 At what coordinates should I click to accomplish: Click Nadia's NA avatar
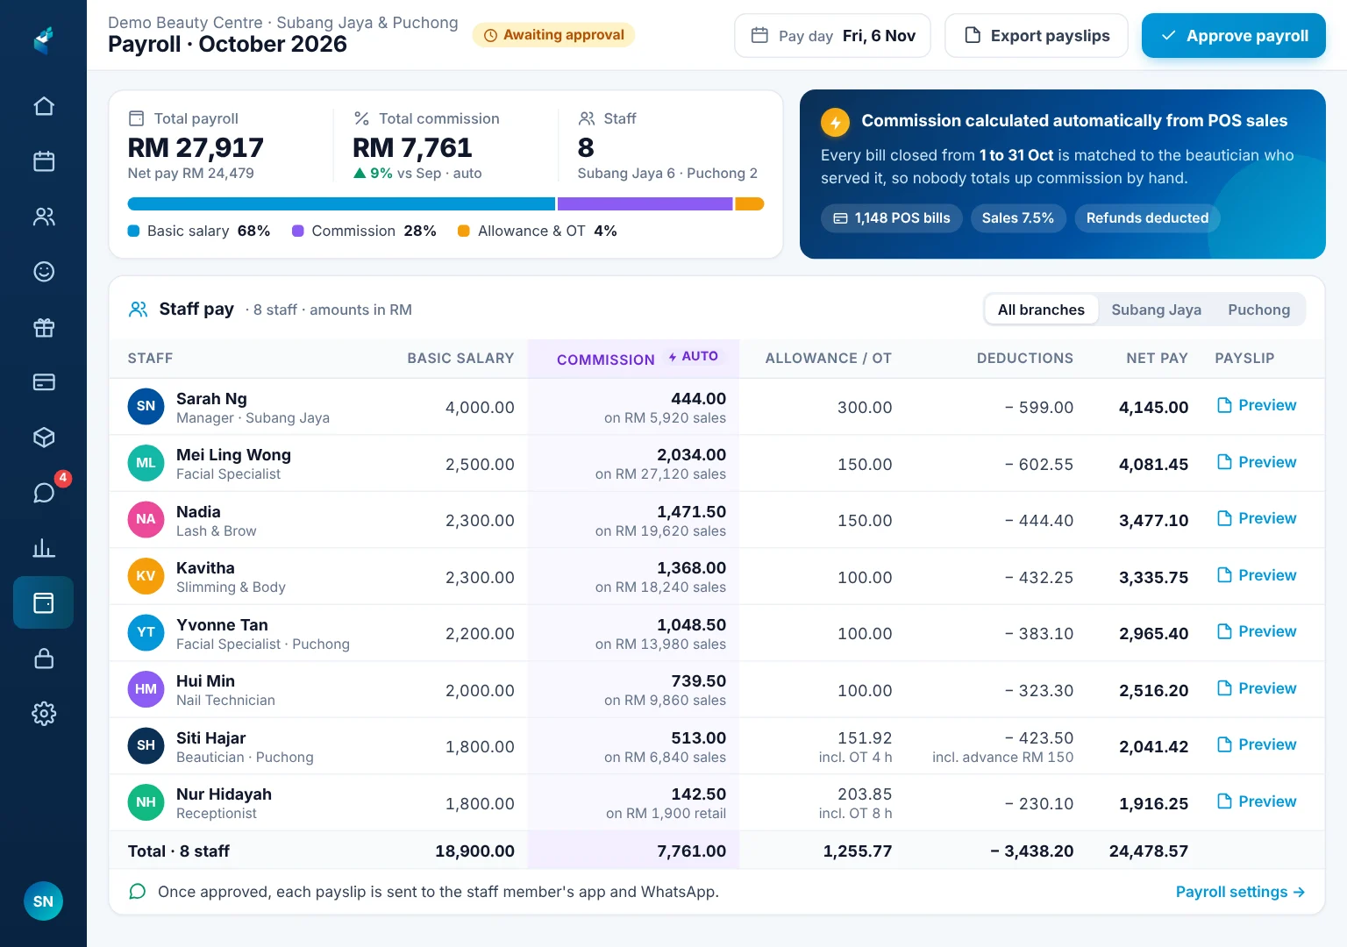click(146, 520)
